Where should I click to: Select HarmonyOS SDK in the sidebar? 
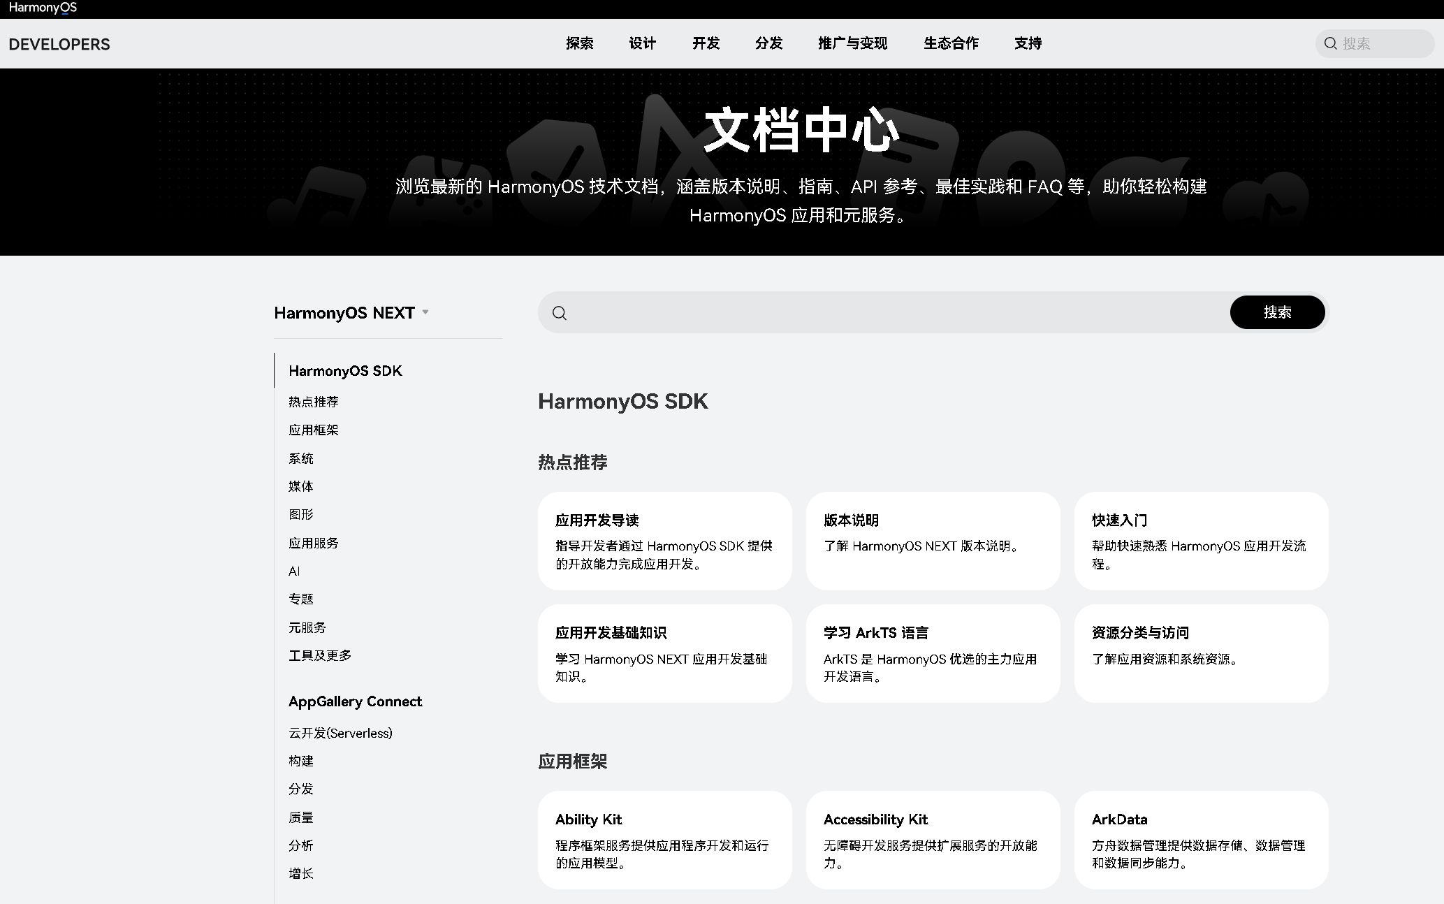[345, 371]
